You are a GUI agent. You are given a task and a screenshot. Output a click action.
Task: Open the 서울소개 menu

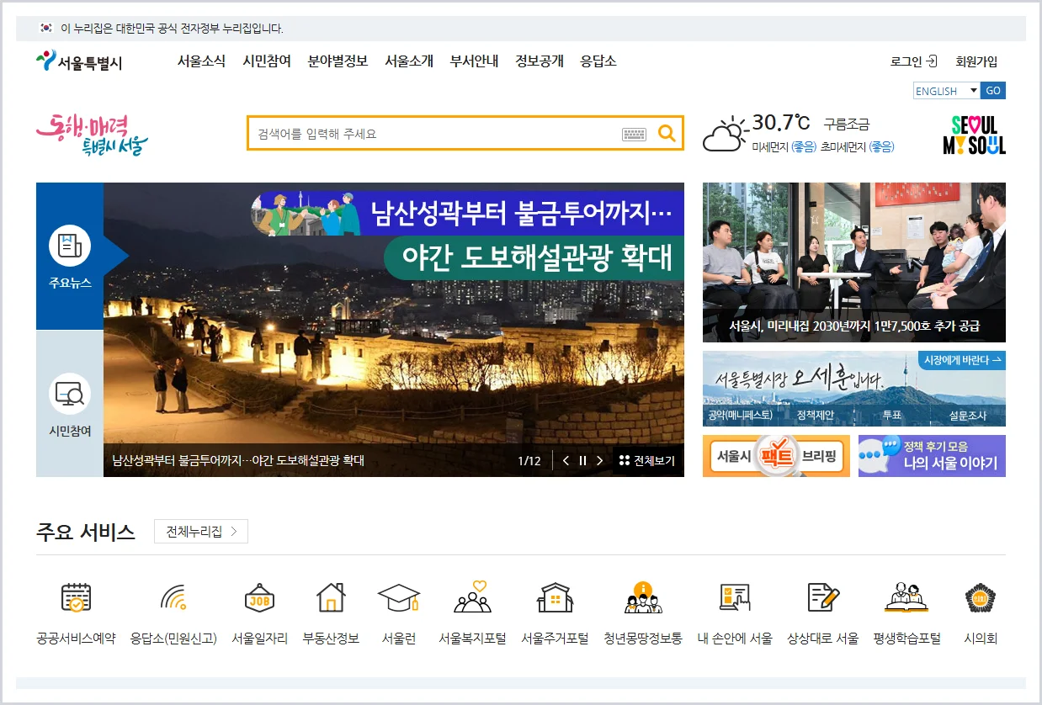[409, 61]
